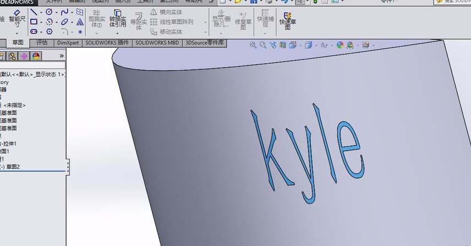Click the Sketch Fillet tool icon
Viewport: 471px width, 246px height.
pyautogui.click(x=64, y=31)
